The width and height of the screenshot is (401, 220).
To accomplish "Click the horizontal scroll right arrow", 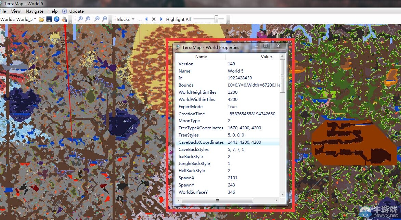I will click(276, 200).
